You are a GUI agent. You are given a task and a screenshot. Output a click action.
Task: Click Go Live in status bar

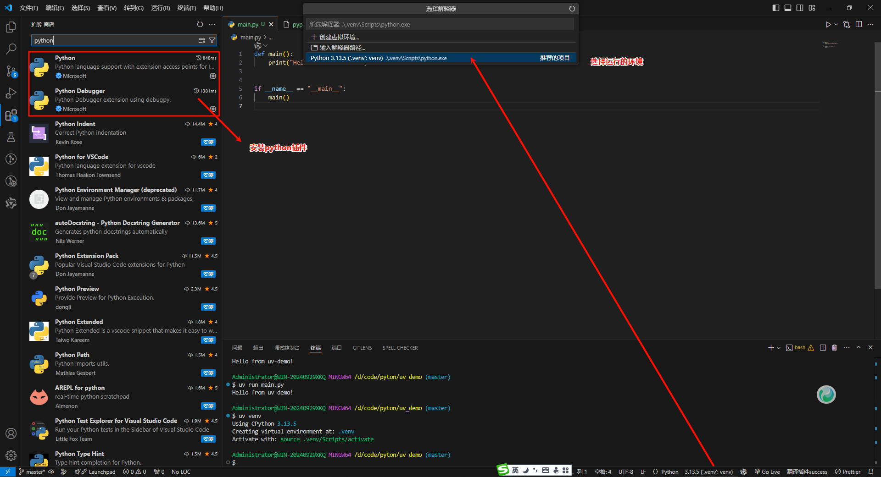point(767,472)
